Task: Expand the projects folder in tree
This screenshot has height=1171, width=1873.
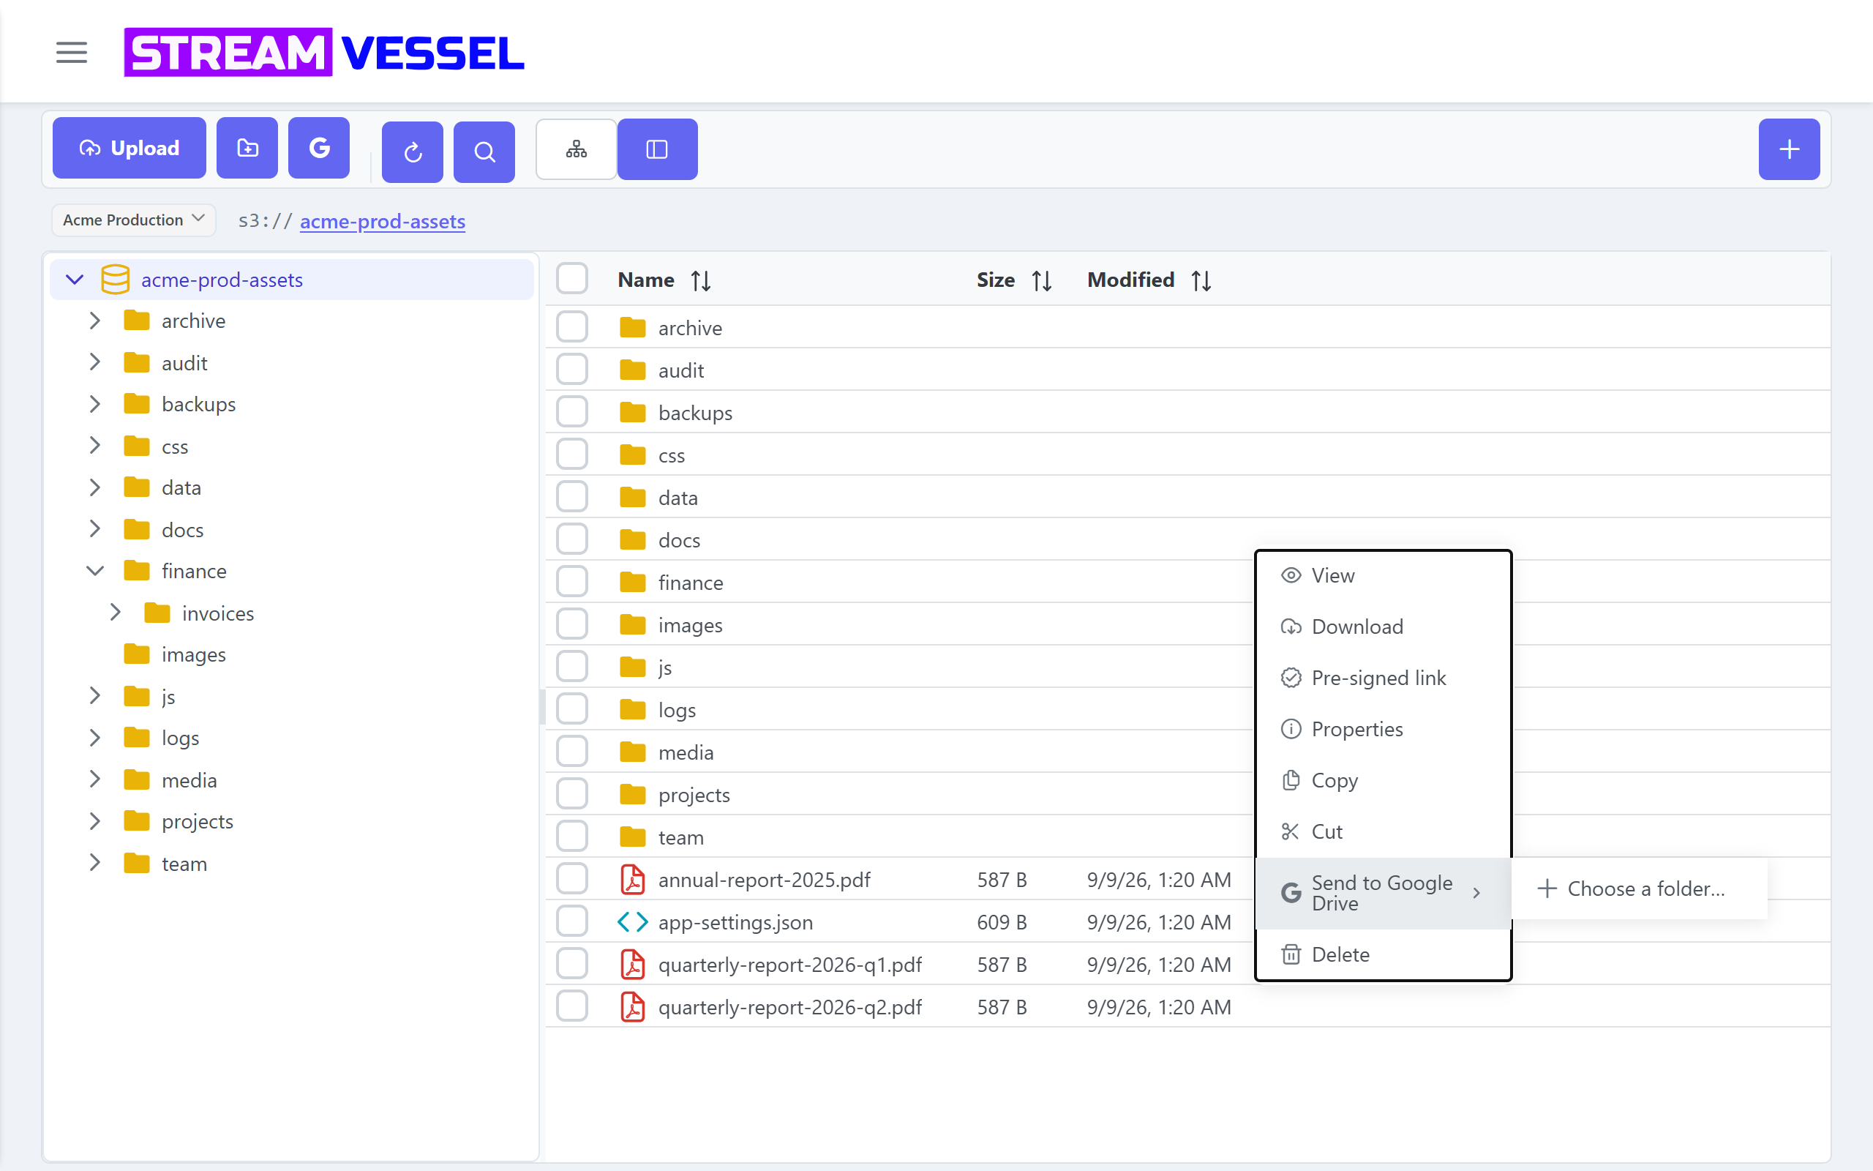Action: [94, 821]
